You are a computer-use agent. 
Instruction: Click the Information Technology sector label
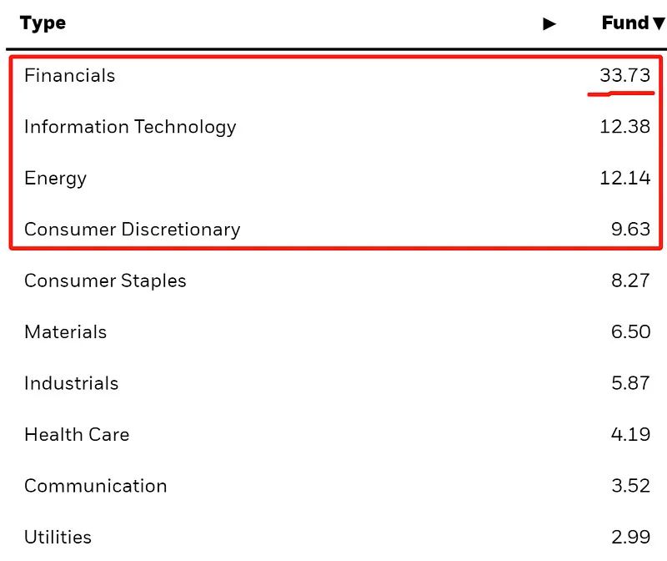tap(130, 127)
